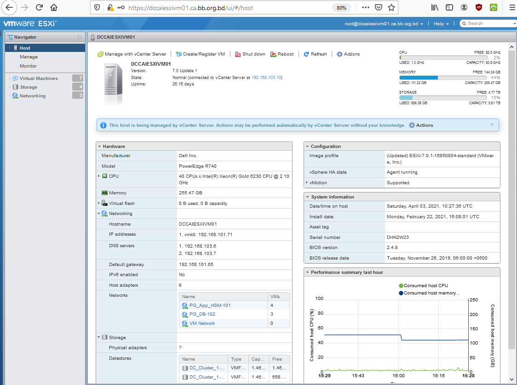Viewport: 517px width, 385px height.
Task: Open the root user account dropdown
Action: [384, 24]
